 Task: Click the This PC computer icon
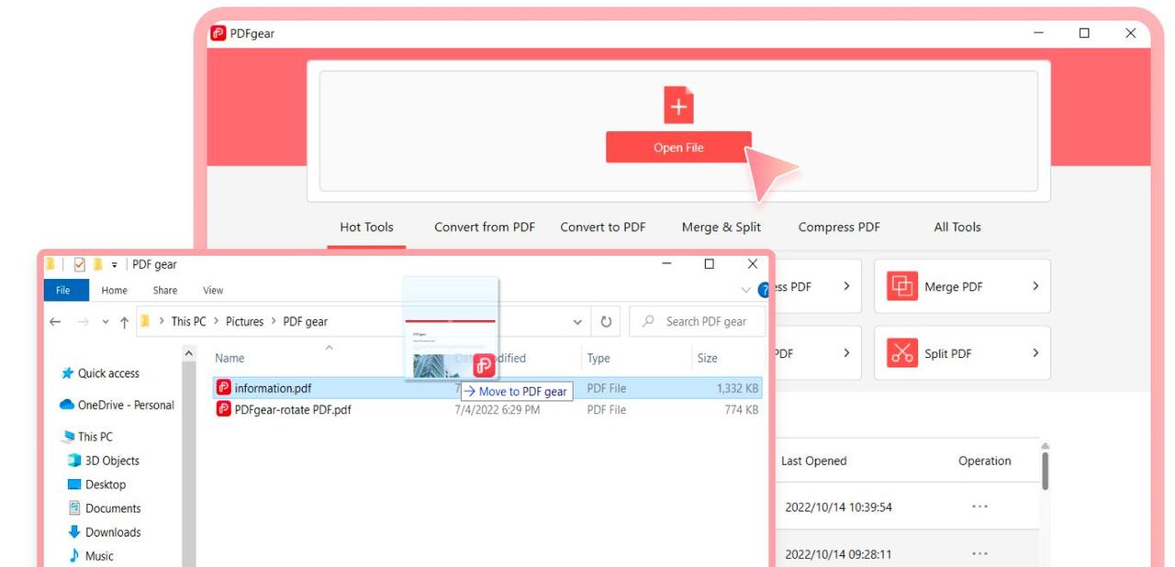68,437
